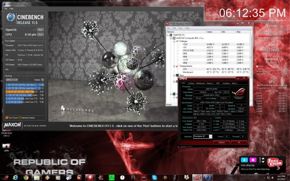Open Skype from the taskbar
The width and height of the screenshot is (290, 181).
pos(154,177)
